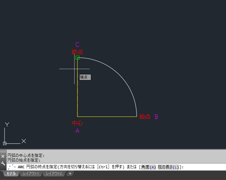Image resolution: width=226 pixels, height=180 pixels.
Task: Open the レイアウト1 tab
Action: 31,173
